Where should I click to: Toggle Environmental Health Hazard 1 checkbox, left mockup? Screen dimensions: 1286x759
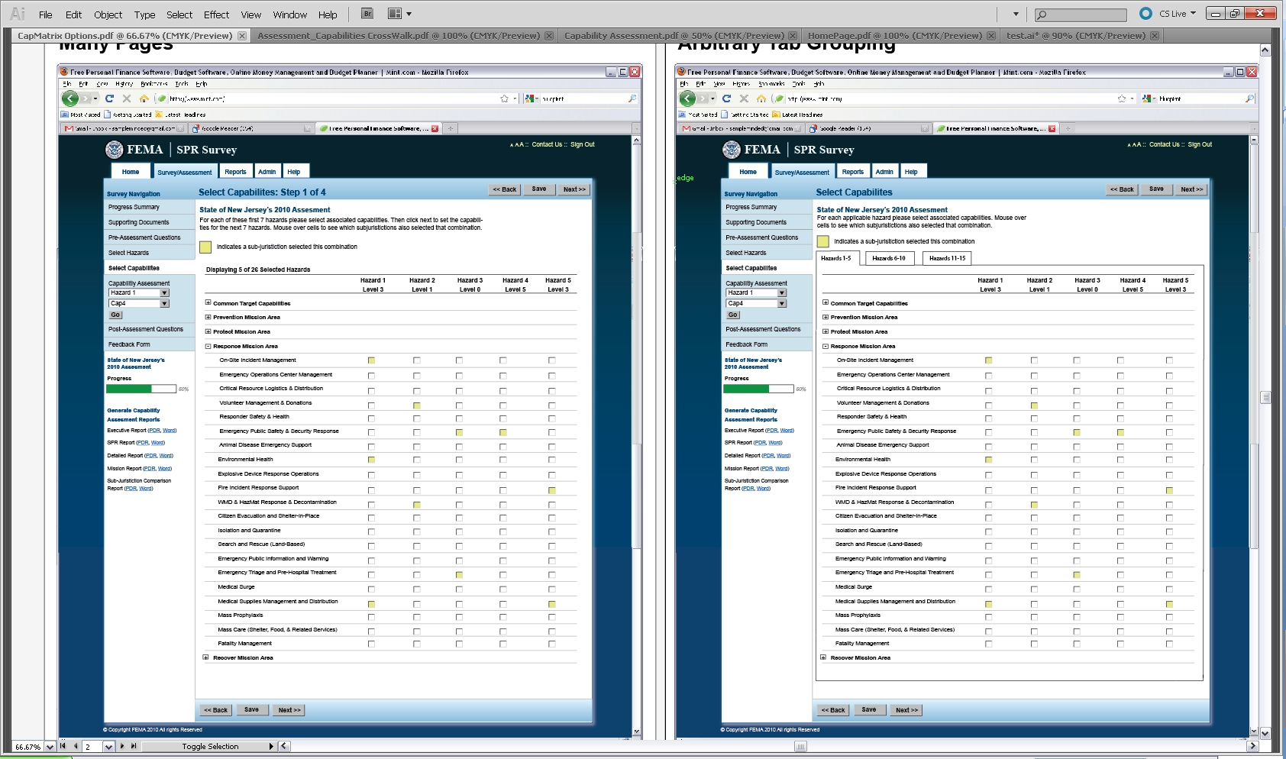[371, 460]
